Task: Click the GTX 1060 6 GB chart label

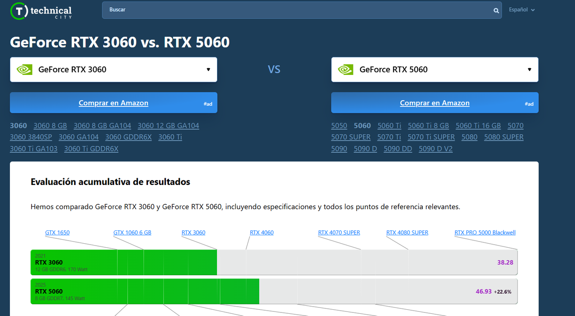Action: point(133,233)
